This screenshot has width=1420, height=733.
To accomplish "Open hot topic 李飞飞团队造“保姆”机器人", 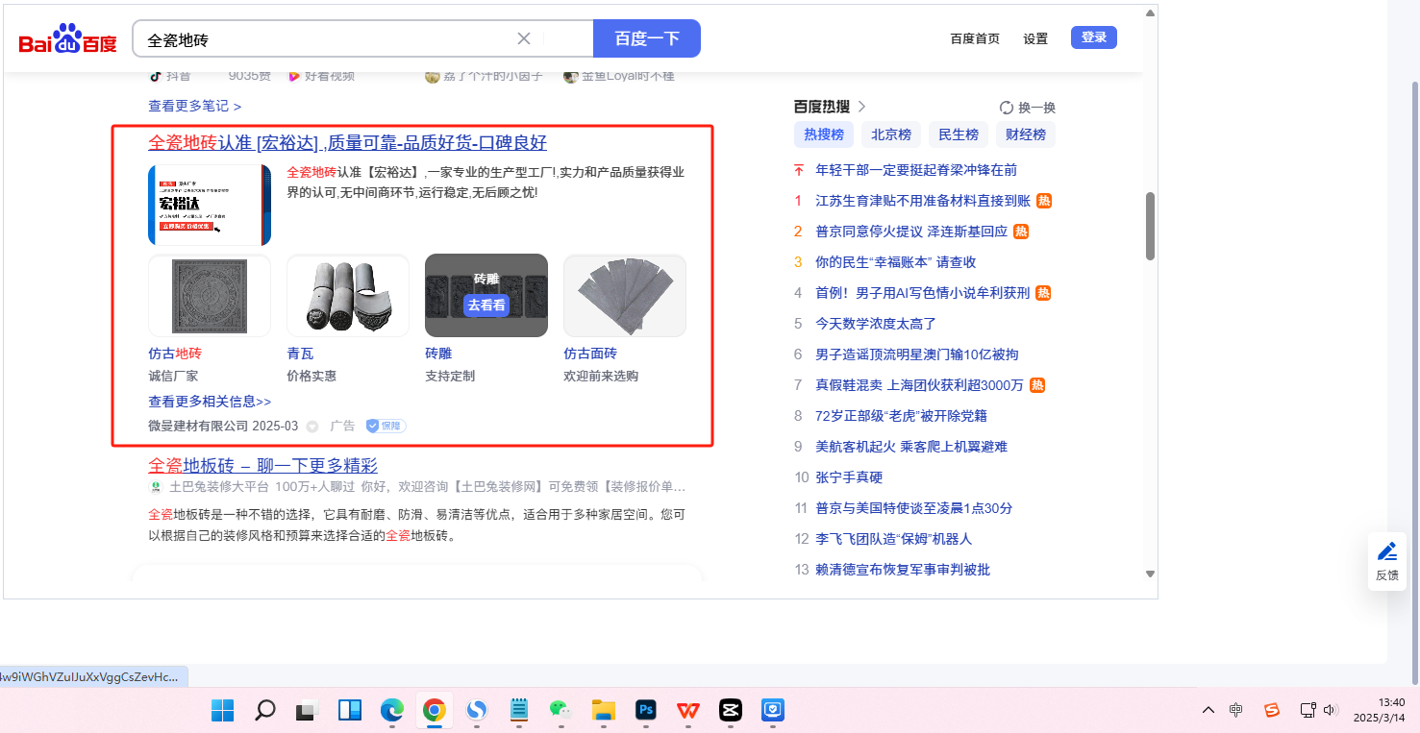I will 894,539.
